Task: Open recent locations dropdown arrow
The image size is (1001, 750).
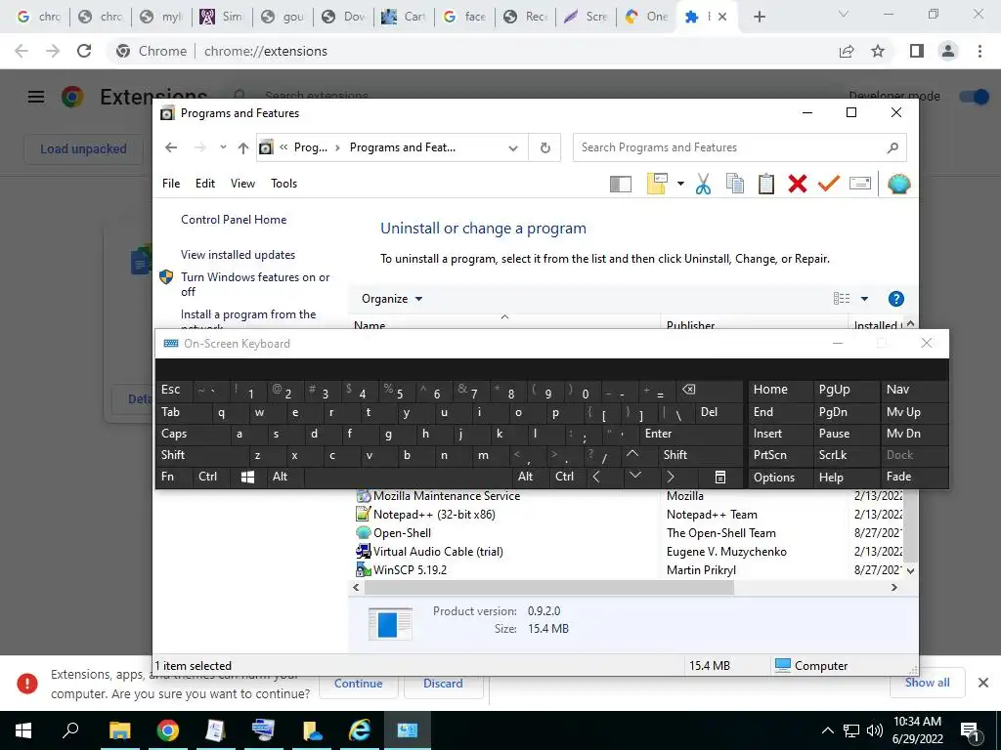Action: tap(223, 148)
